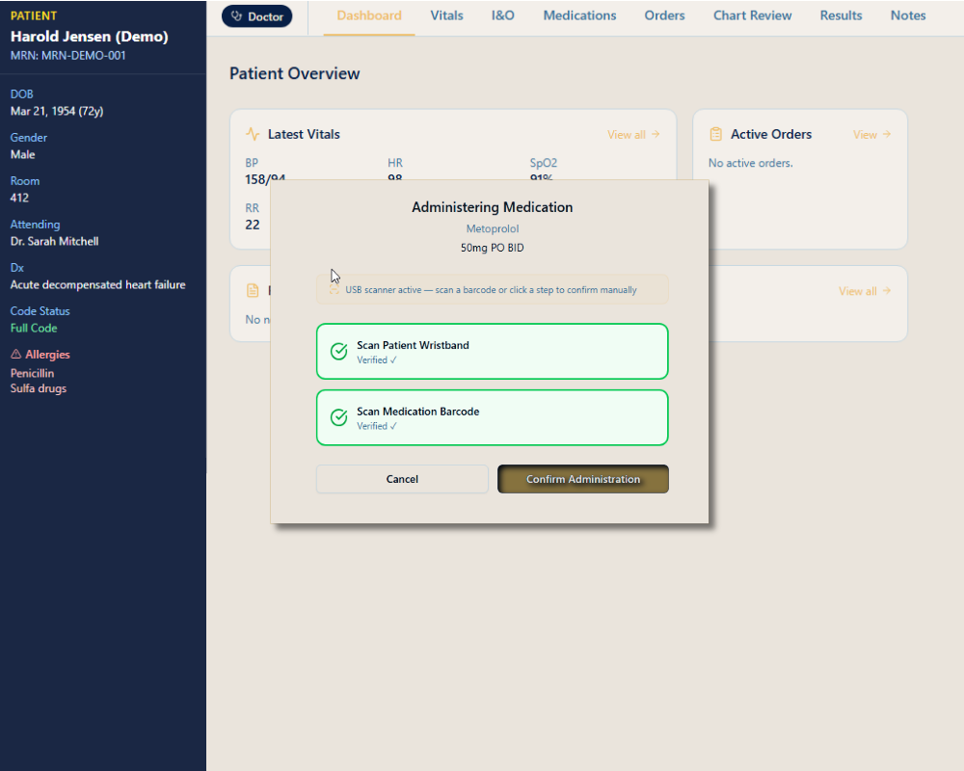Select the Scan Patient Wristband step
Viewport: 964px width, 771px height.
492,351
